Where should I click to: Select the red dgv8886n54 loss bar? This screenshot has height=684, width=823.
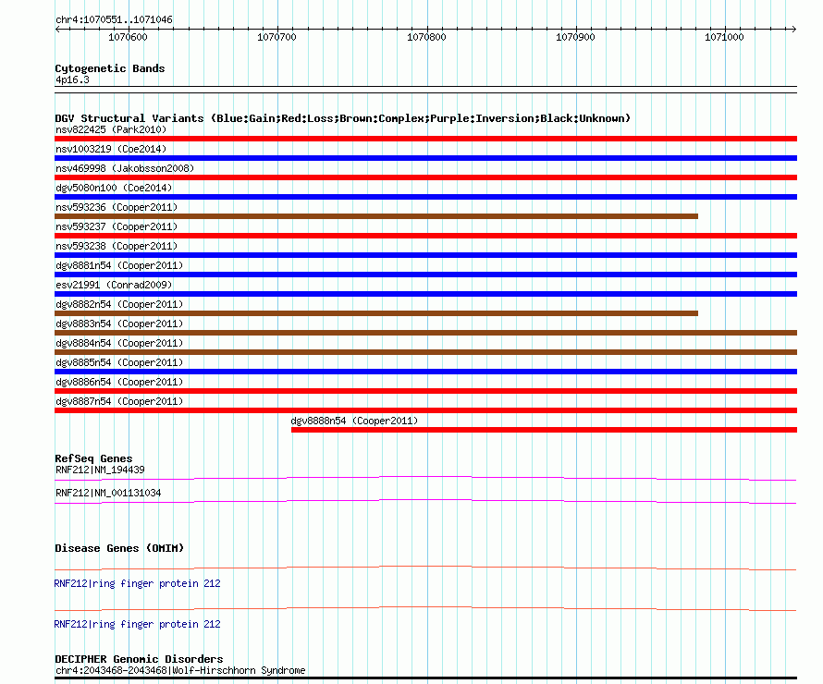pos(425,391)
